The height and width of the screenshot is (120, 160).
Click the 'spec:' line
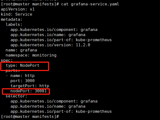point(7,60)
